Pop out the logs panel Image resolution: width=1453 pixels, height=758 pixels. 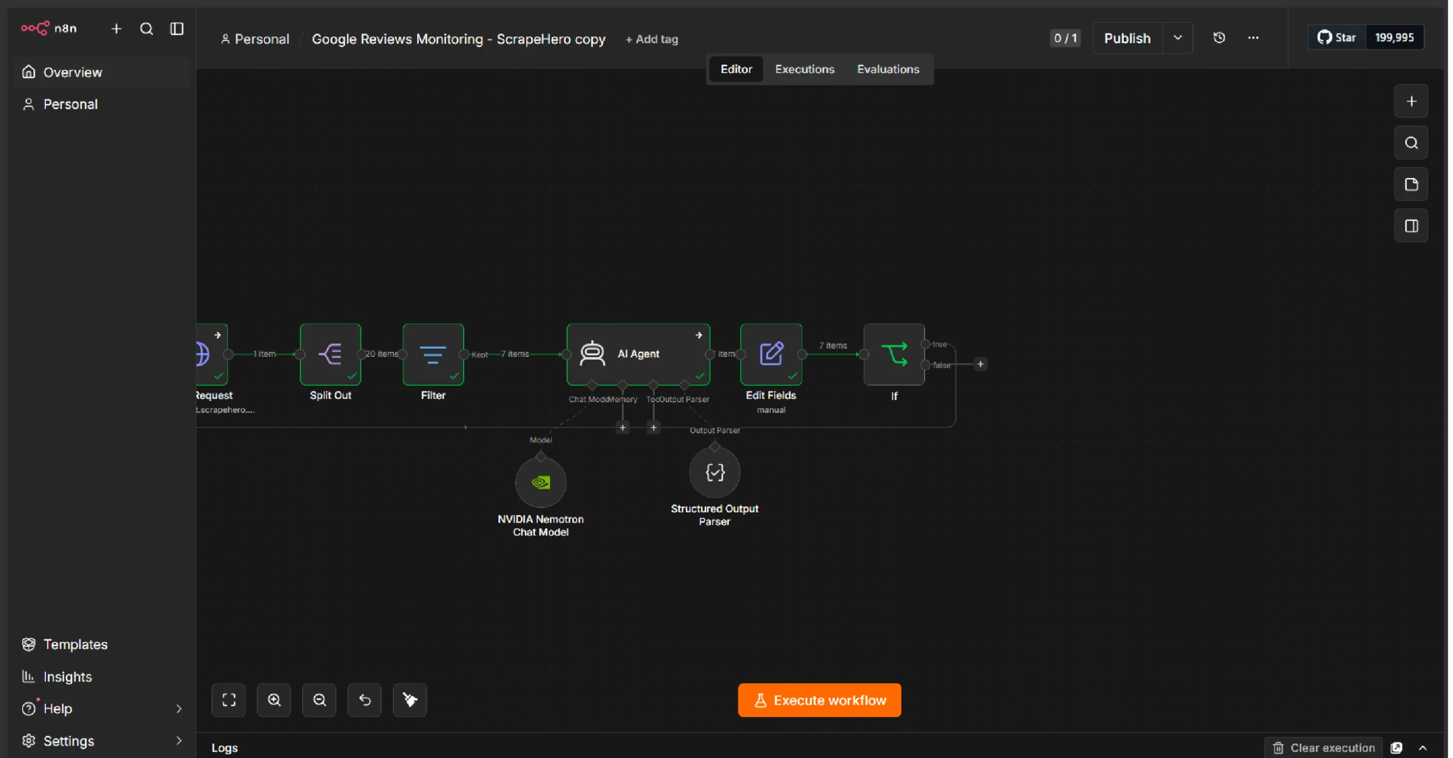[x=1397, y=748]
